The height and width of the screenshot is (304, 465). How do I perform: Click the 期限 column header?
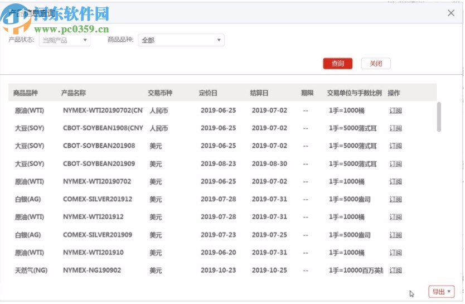(x=307, y=93)
